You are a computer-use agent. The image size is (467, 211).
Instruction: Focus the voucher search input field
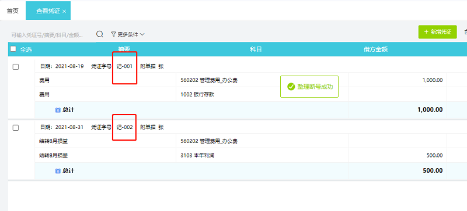point(51,35)
